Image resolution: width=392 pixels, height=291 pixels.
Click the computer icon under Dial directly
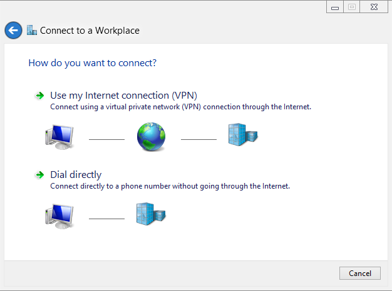coord(59,215)
